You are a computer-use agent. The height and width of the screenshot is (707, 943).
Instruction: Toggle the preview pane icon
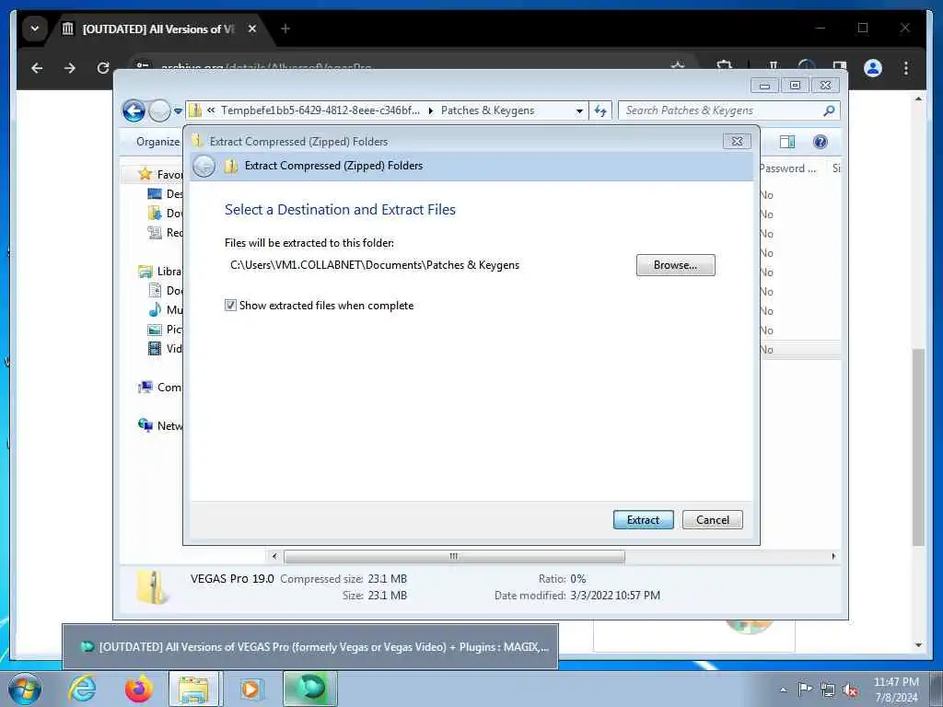[x=786, y=142]
